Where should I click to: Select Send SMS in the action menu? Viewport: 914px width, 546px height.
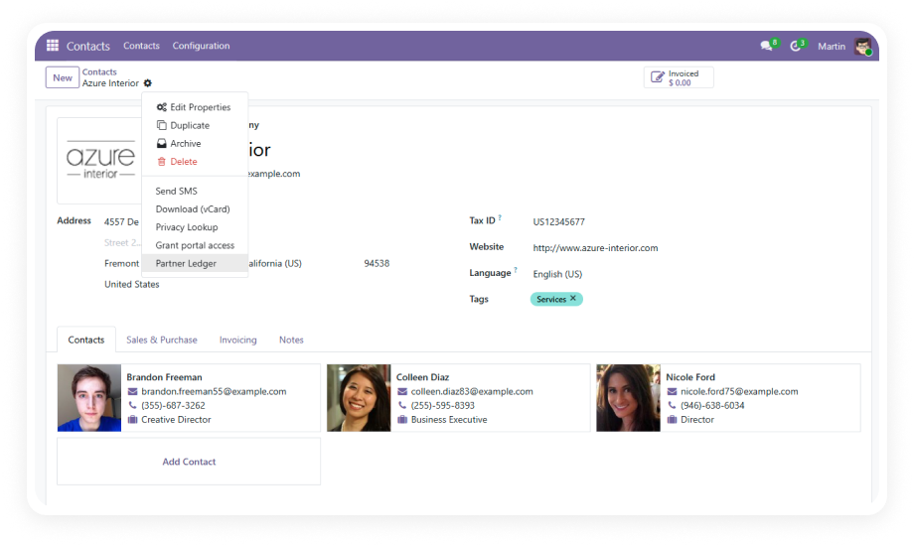[x=195, y=192]
